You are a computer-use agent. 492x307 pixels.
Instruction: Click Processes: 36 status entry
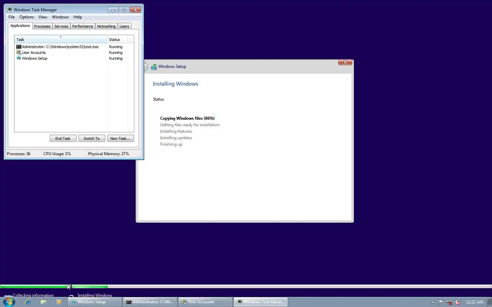18,154
